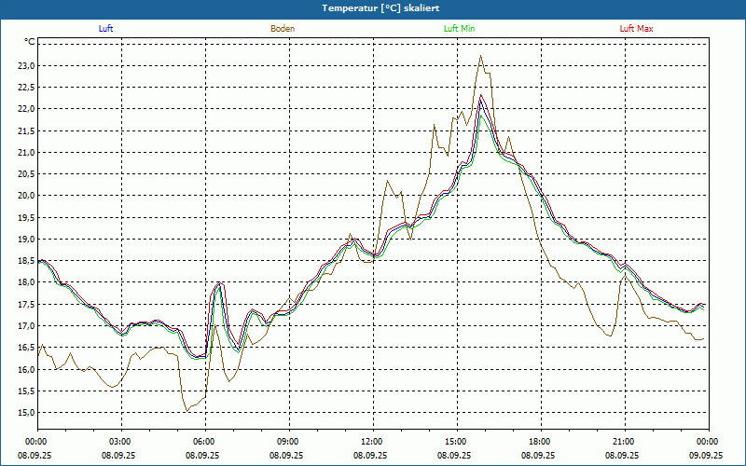Click the 09.09.25 date label
This screenshot has width=746, height=466.
705,456
